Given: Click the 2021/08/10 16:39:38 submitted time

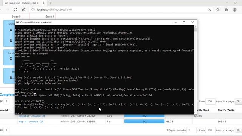Looking at the screenshot, I should pos(83,122).
